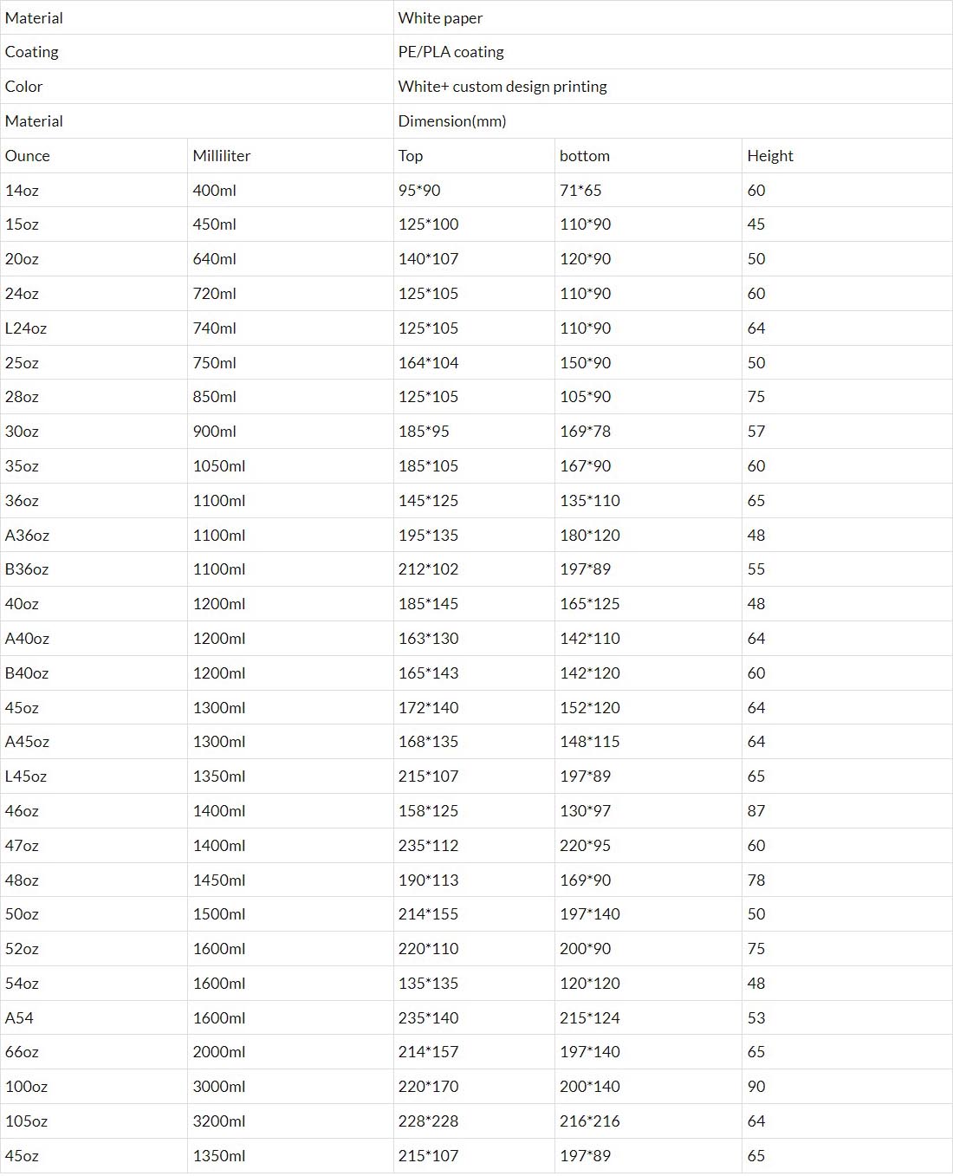Select the "Dimension(mm)" cell
The width and height of the screenshot is (953, 1176).
[x=452, y=121]
